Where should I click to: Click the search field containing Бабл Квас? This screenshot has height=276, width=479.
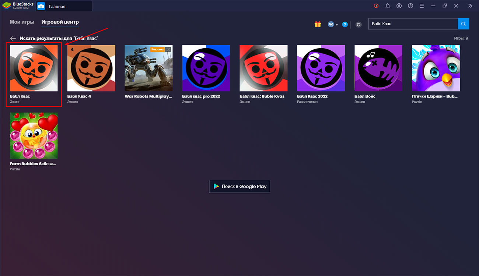tap(413, 24)
